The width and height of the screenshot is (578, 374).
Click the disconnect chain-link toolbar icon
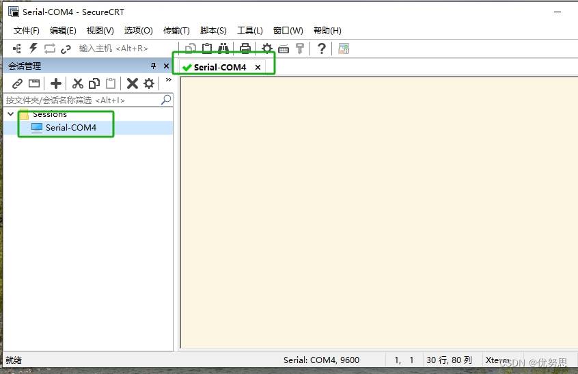[x=66, y=49]
